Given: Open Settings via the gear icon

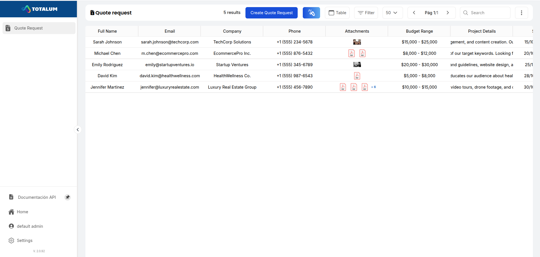Looking at the screenshot, I should coord(11,240).
